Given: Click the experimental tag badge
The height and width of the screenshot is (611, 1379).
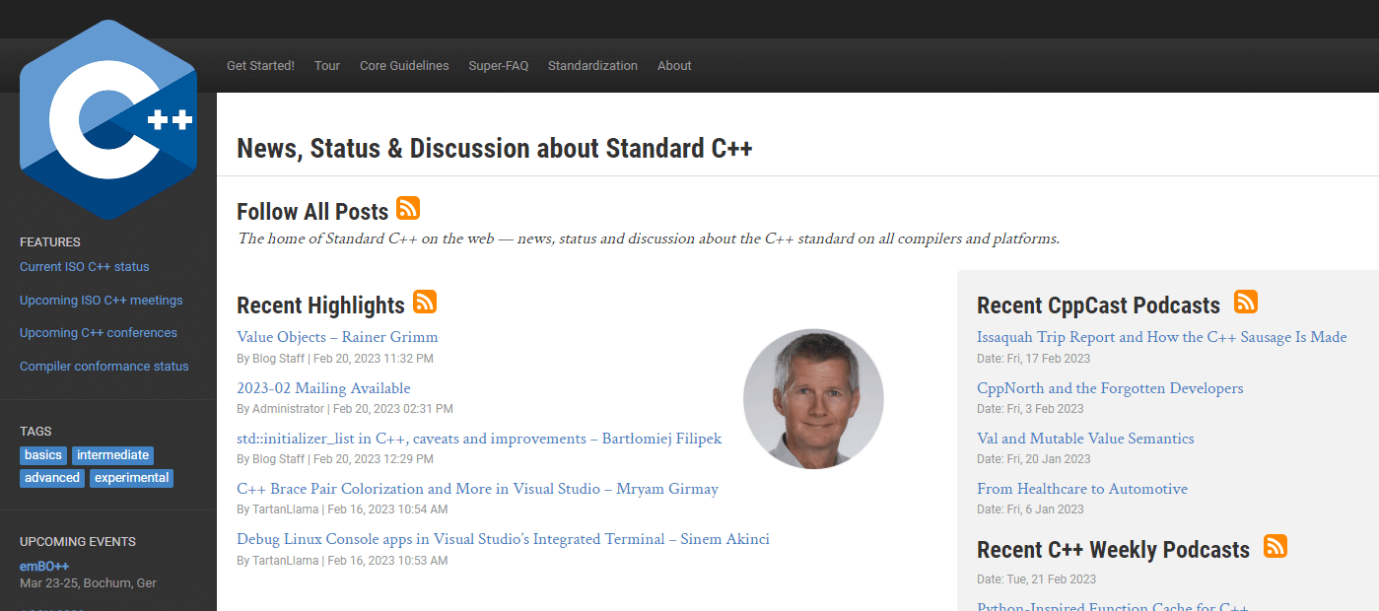Looking at the screenshot, I should (132, 478).
